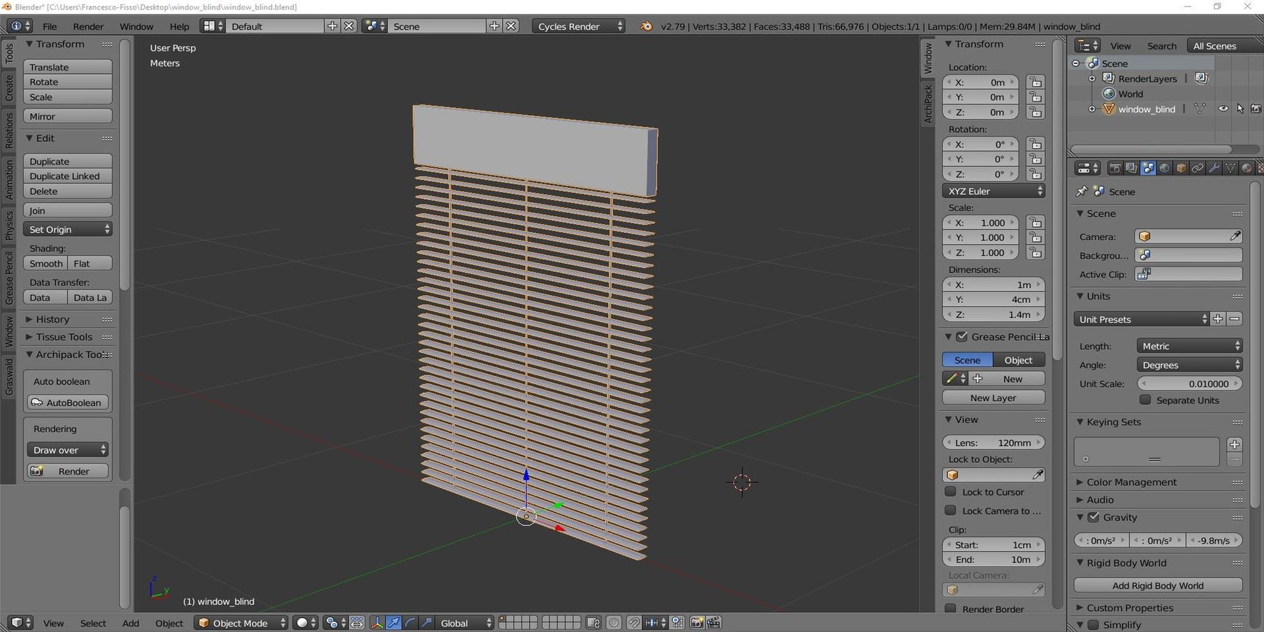
Task: Open the Set Origin dropdown
Action: pos(68,229)
